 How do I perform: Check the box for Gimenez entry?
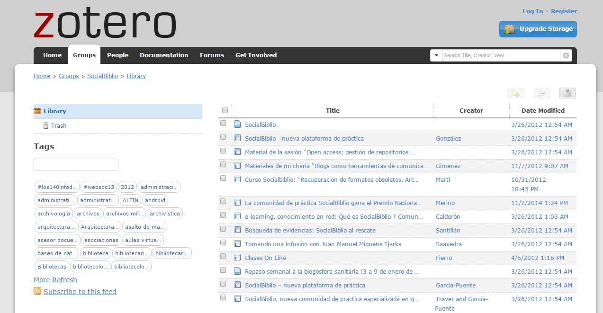click(223, 164)
